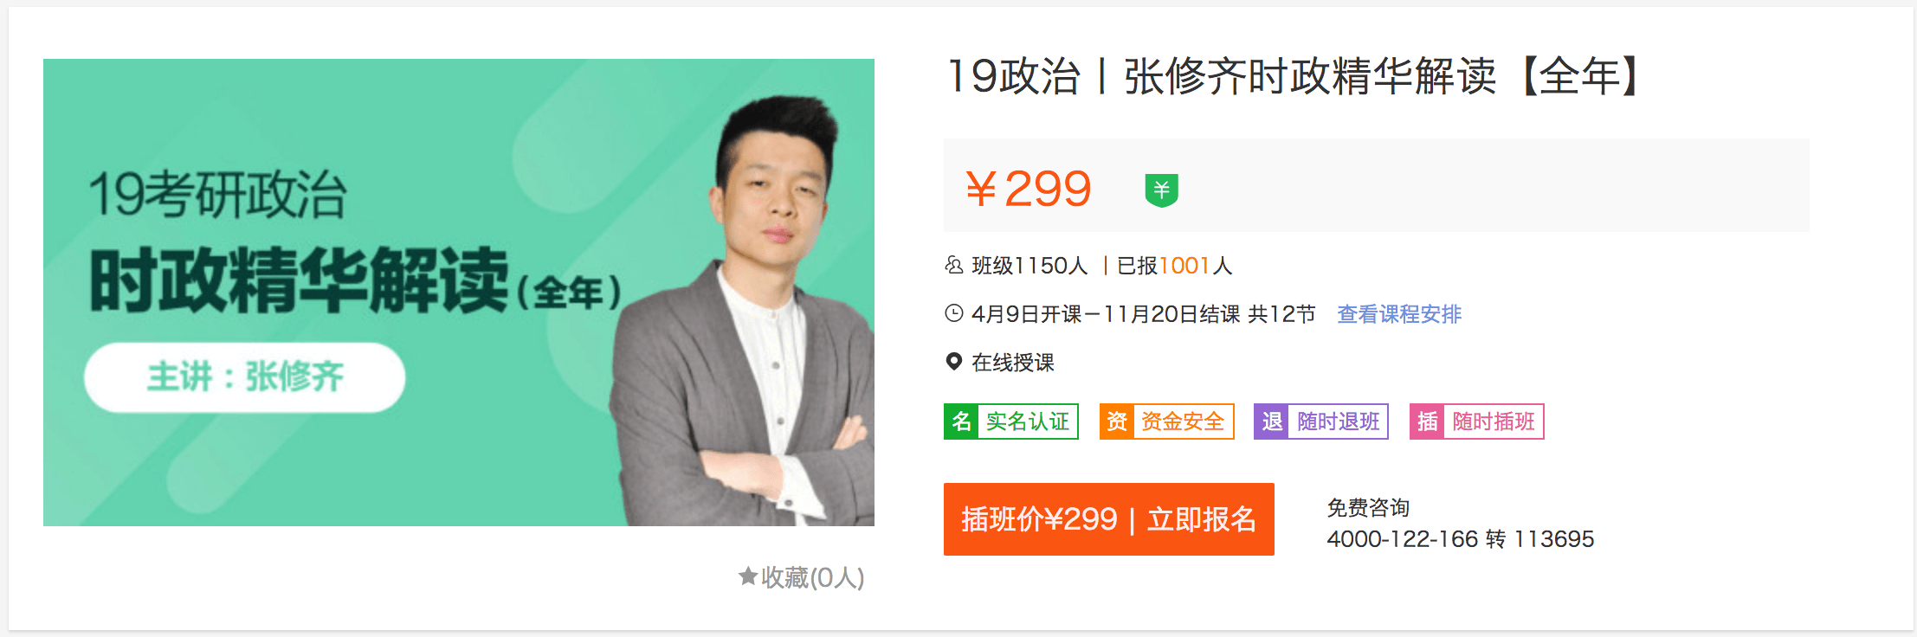The width and height of the screenshot is (1917, 637).
Task: Click the green shield payment guarantee icon
Action: tap(1161, 190)
